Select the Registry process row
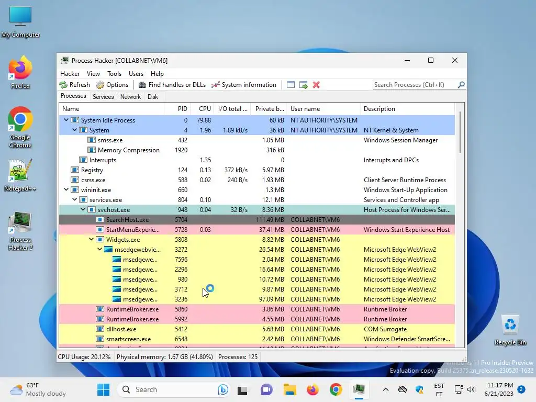536x402 pixels. [x=256, y=170]
